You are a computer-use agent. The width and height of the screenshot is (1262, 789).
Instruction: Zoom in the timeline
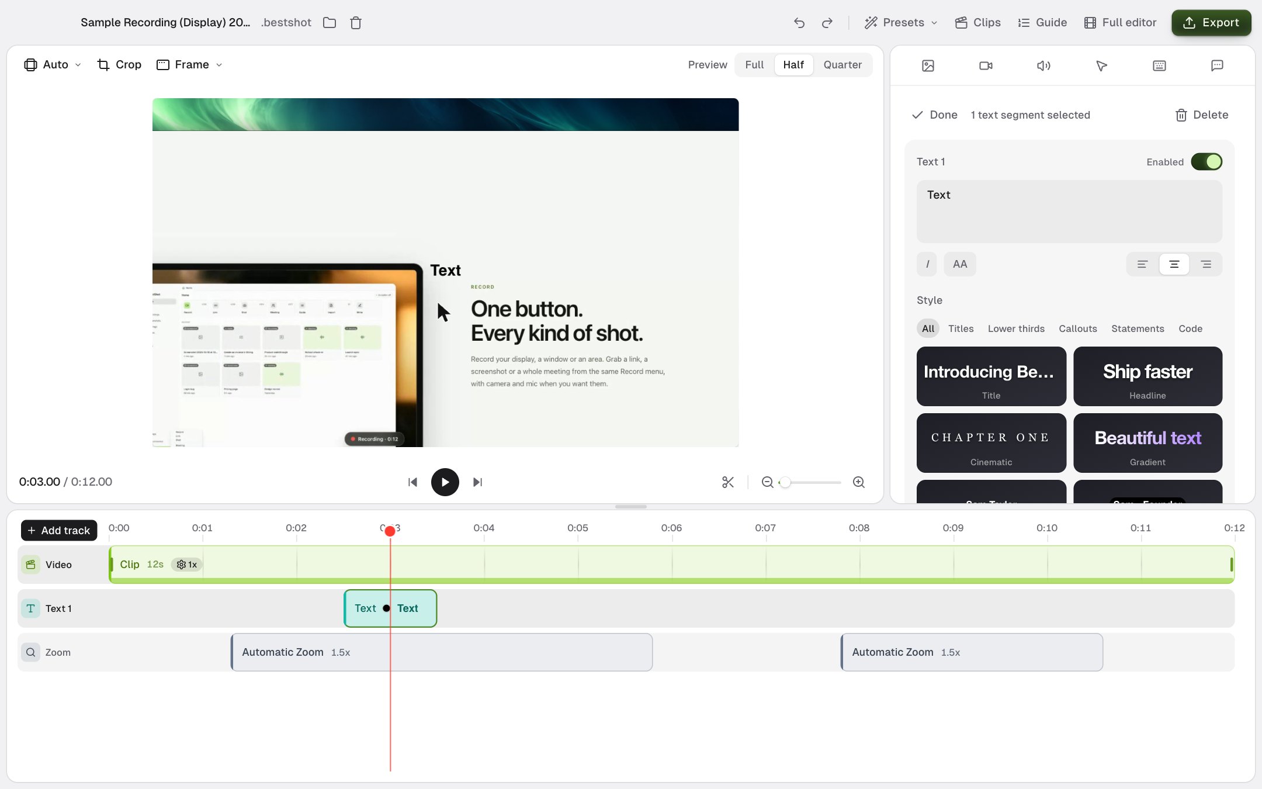(x=859, y=482)
